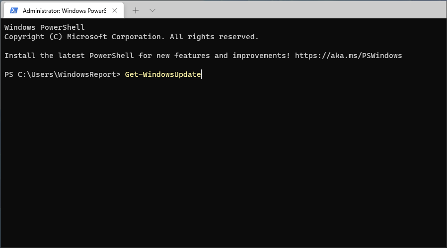The height and width of the screenshot is (248, 447).
Task: Select the Administrator: Windows PowerShell tab title
Action: tap(64, 10)
